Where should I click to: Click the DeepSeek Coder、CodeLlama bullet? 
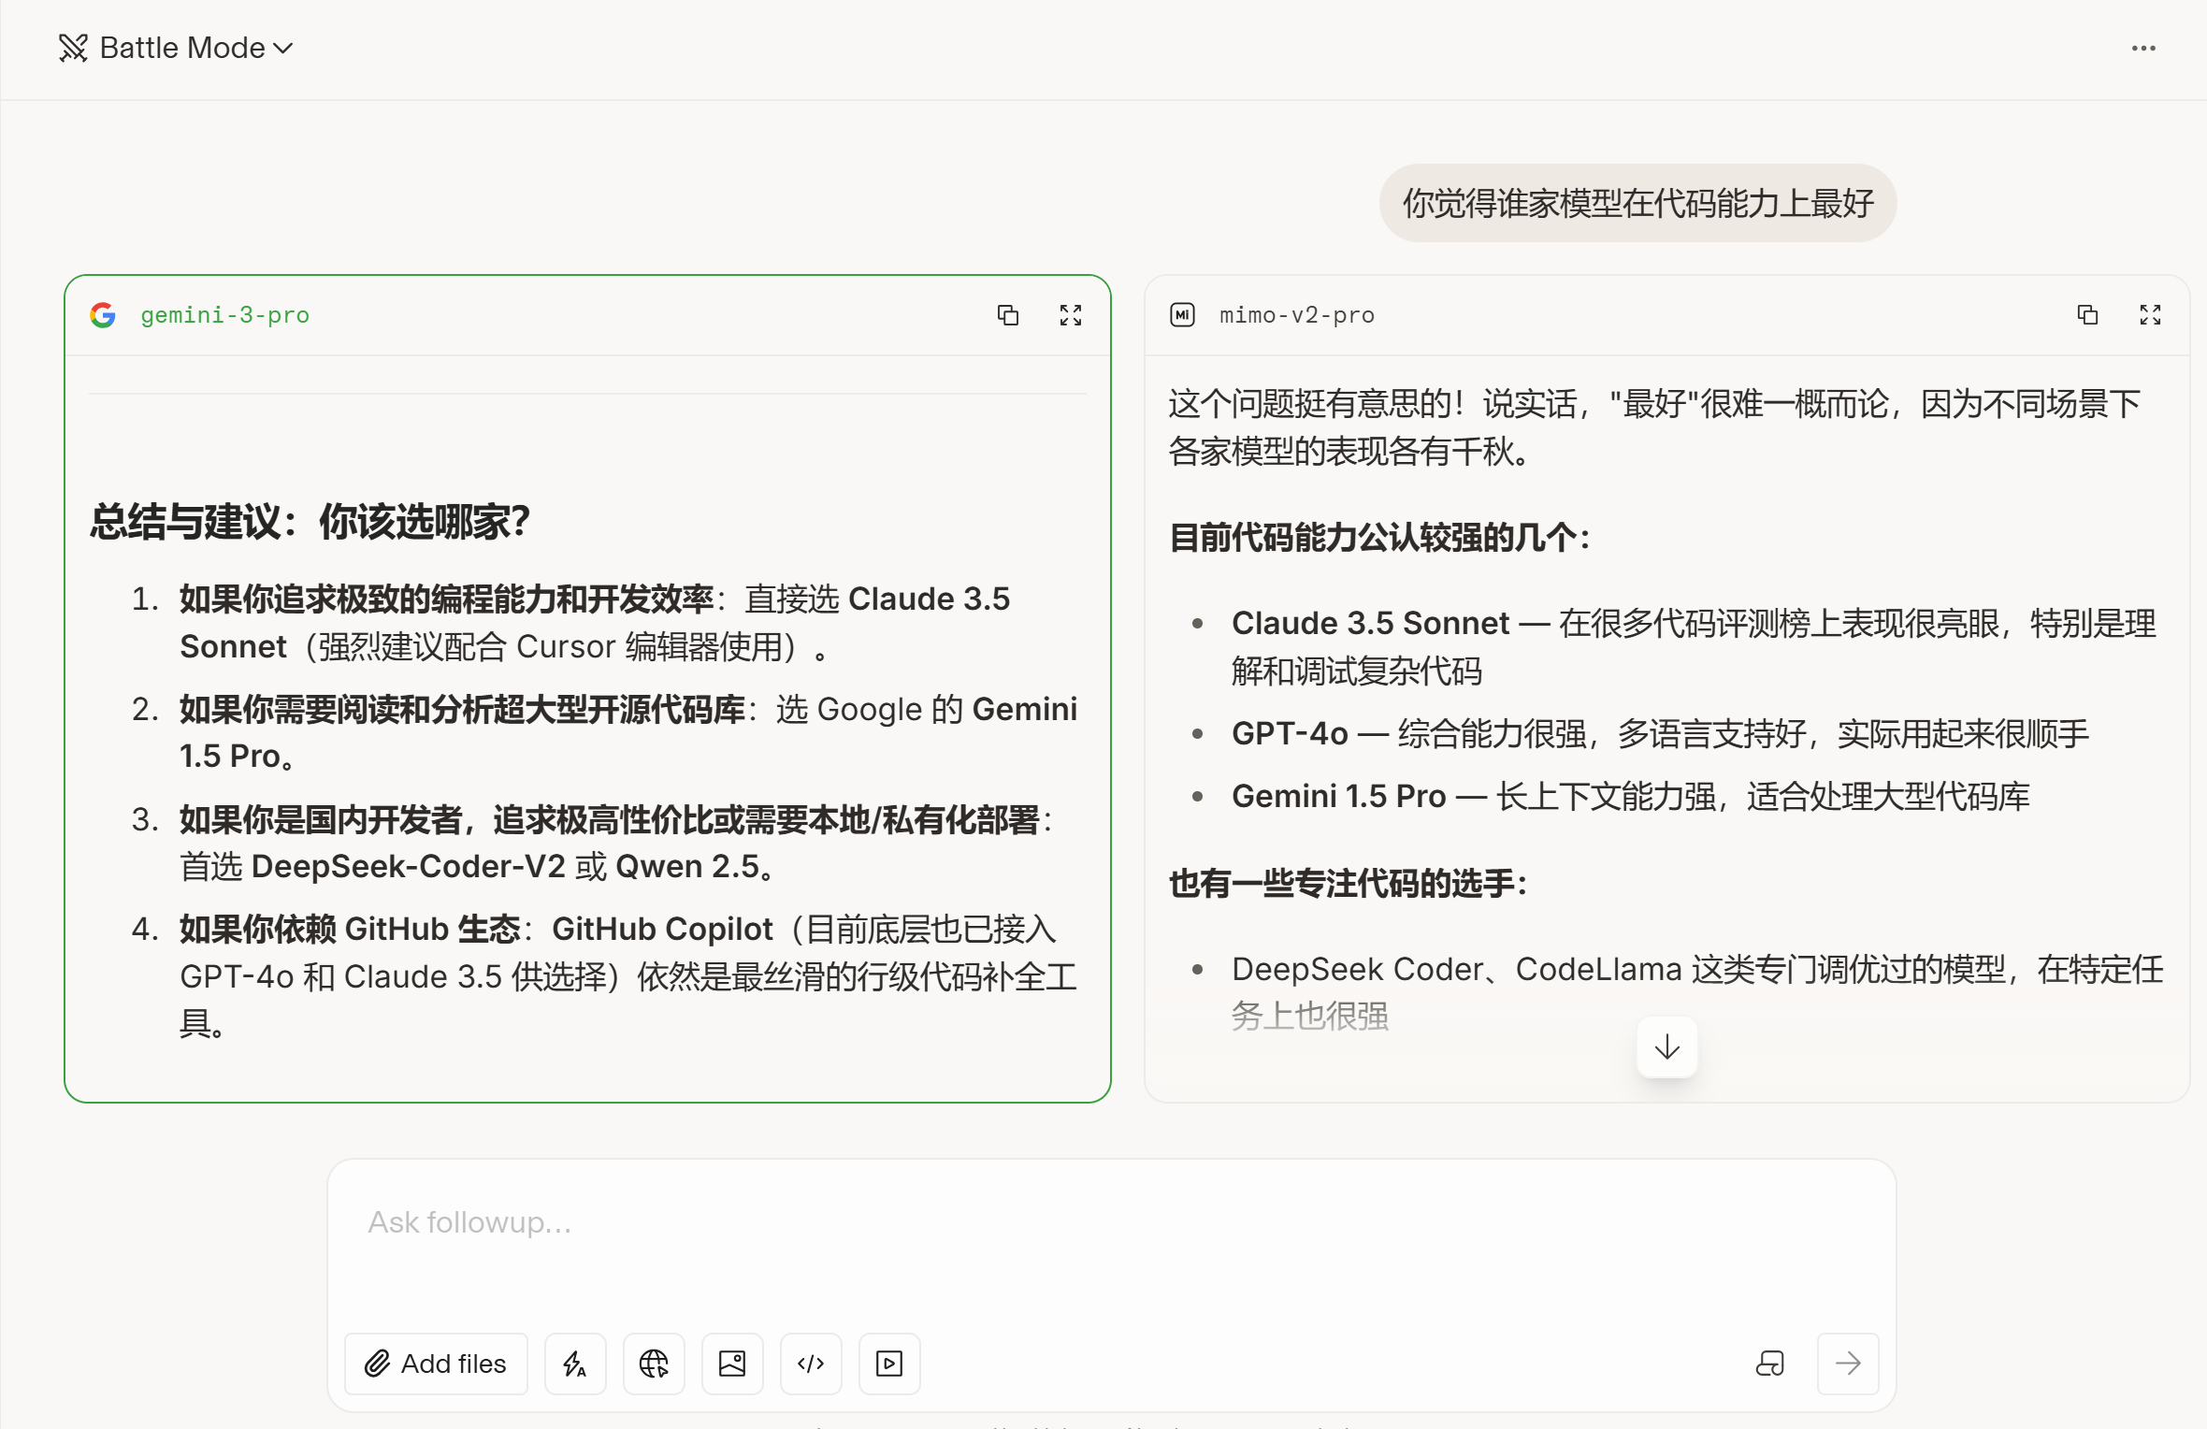pos(1697,993)
